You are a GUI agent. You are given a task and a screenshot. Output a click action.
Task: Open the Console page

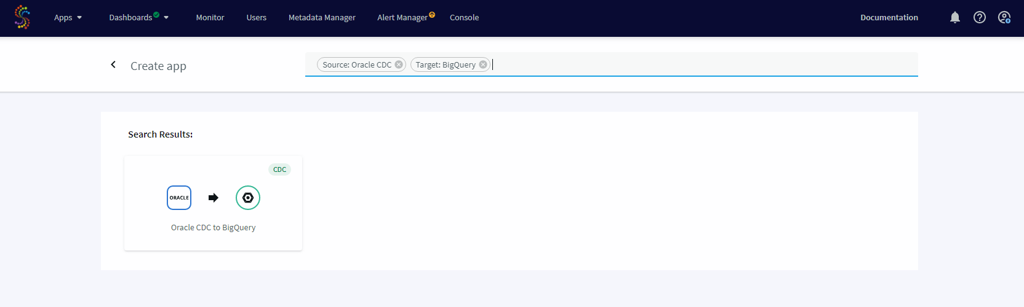[464, 17]
